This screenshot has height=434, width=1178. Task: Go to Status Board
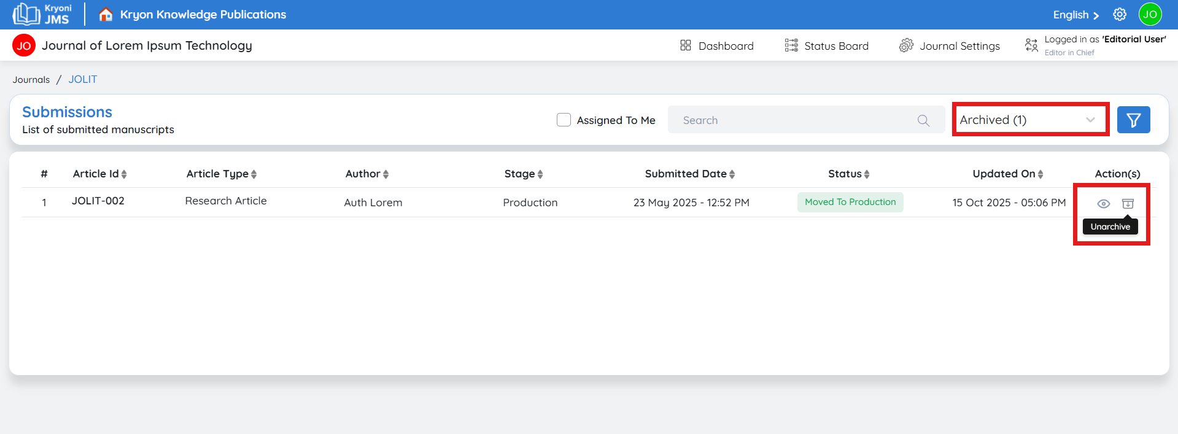826,45
